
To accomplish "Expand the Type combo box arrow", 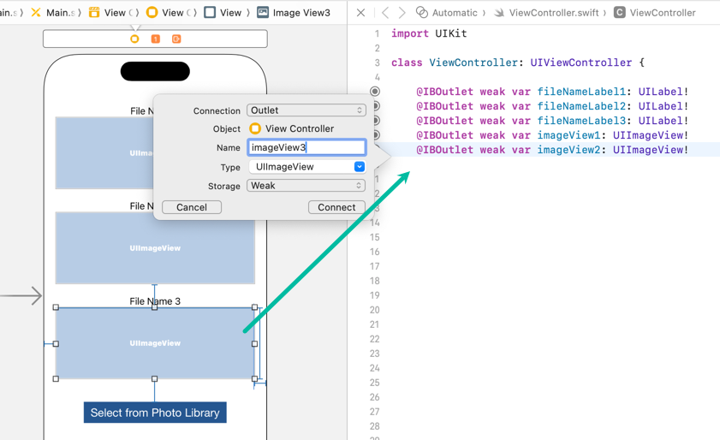I will [359, 167].
